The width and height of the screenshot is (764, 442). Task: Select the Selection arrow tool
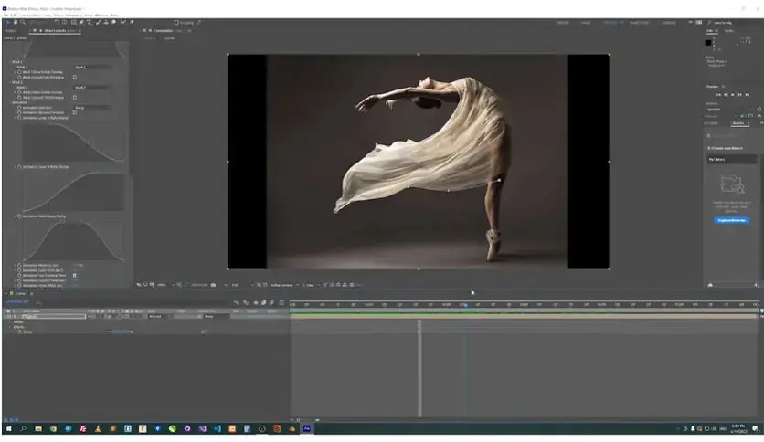click(8, 22)
